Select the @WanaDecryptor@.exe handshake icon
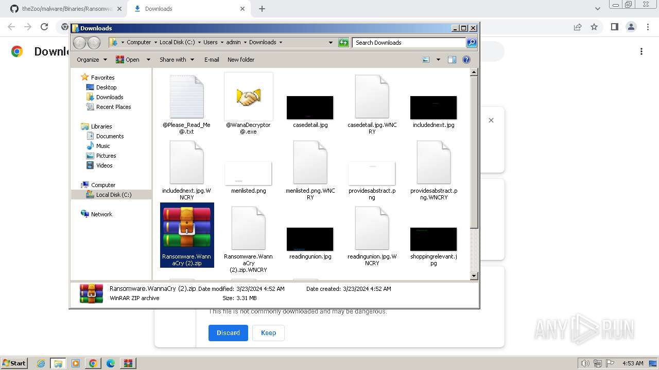Screen dimensions: 659x370 tap(249, 97)
